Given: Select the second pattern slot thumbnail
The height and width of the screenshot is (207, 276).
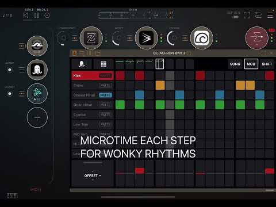Looking at the screenshot, I should 129,64.
